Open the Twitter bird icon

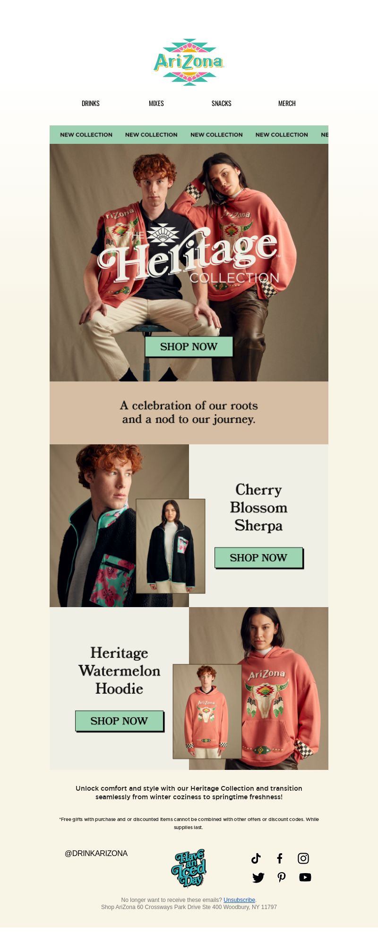[x=258, y=878]
